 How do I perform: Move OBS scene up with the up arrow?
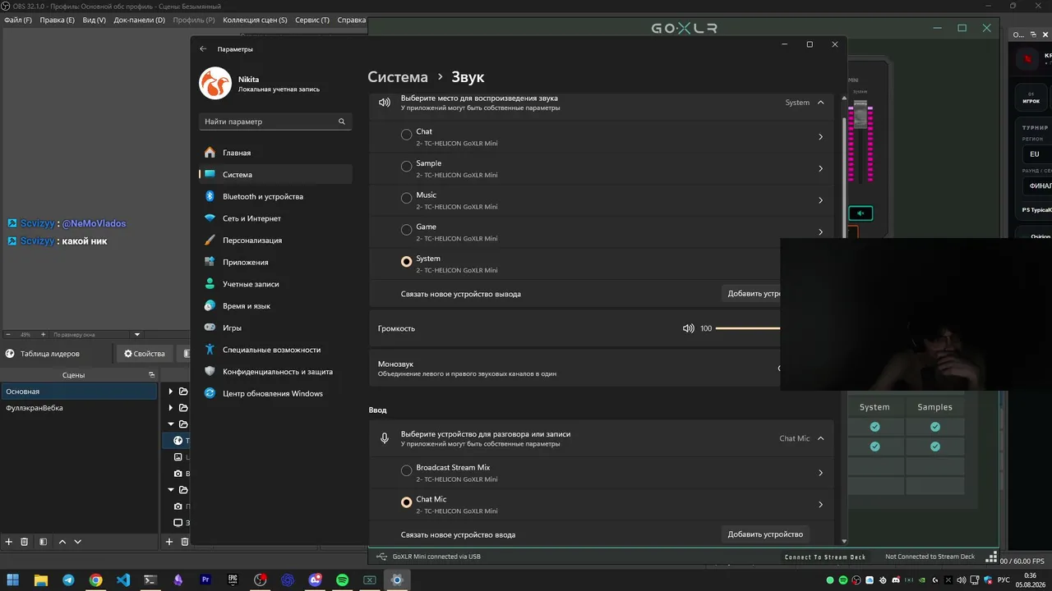[62, 542]
